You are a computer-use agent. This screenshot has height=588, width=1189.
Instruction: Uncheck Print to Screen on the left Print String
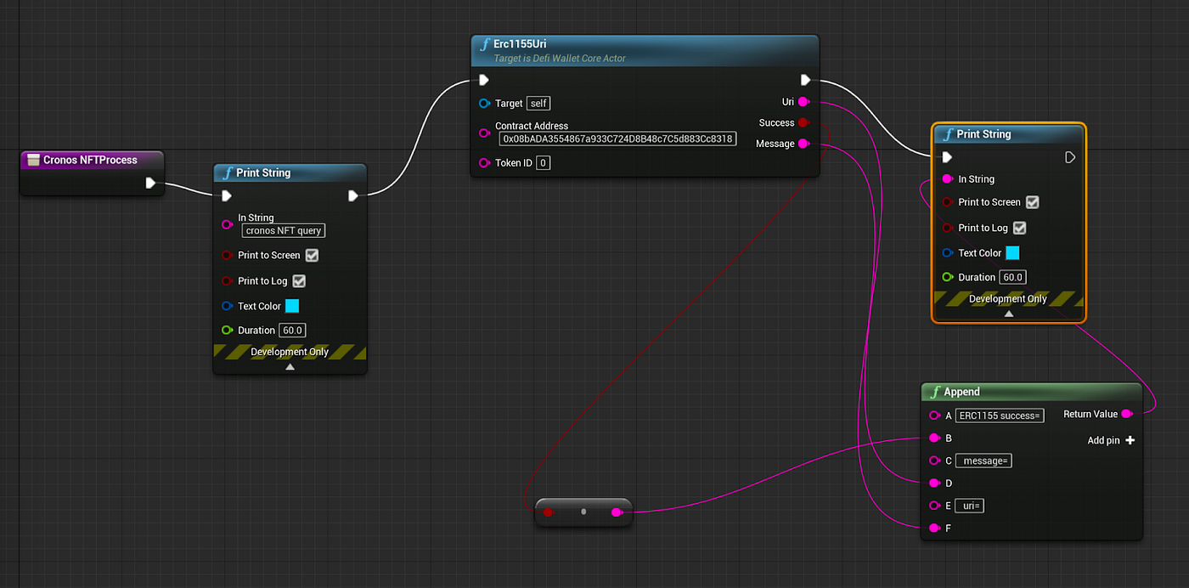point(312,255)
